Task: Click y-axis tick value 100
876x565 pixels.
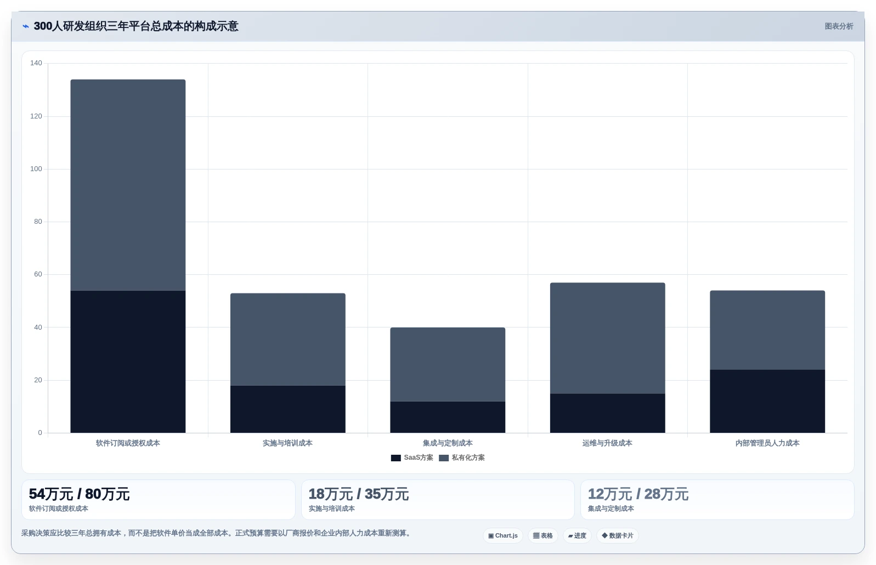Action: coord(36,169)
